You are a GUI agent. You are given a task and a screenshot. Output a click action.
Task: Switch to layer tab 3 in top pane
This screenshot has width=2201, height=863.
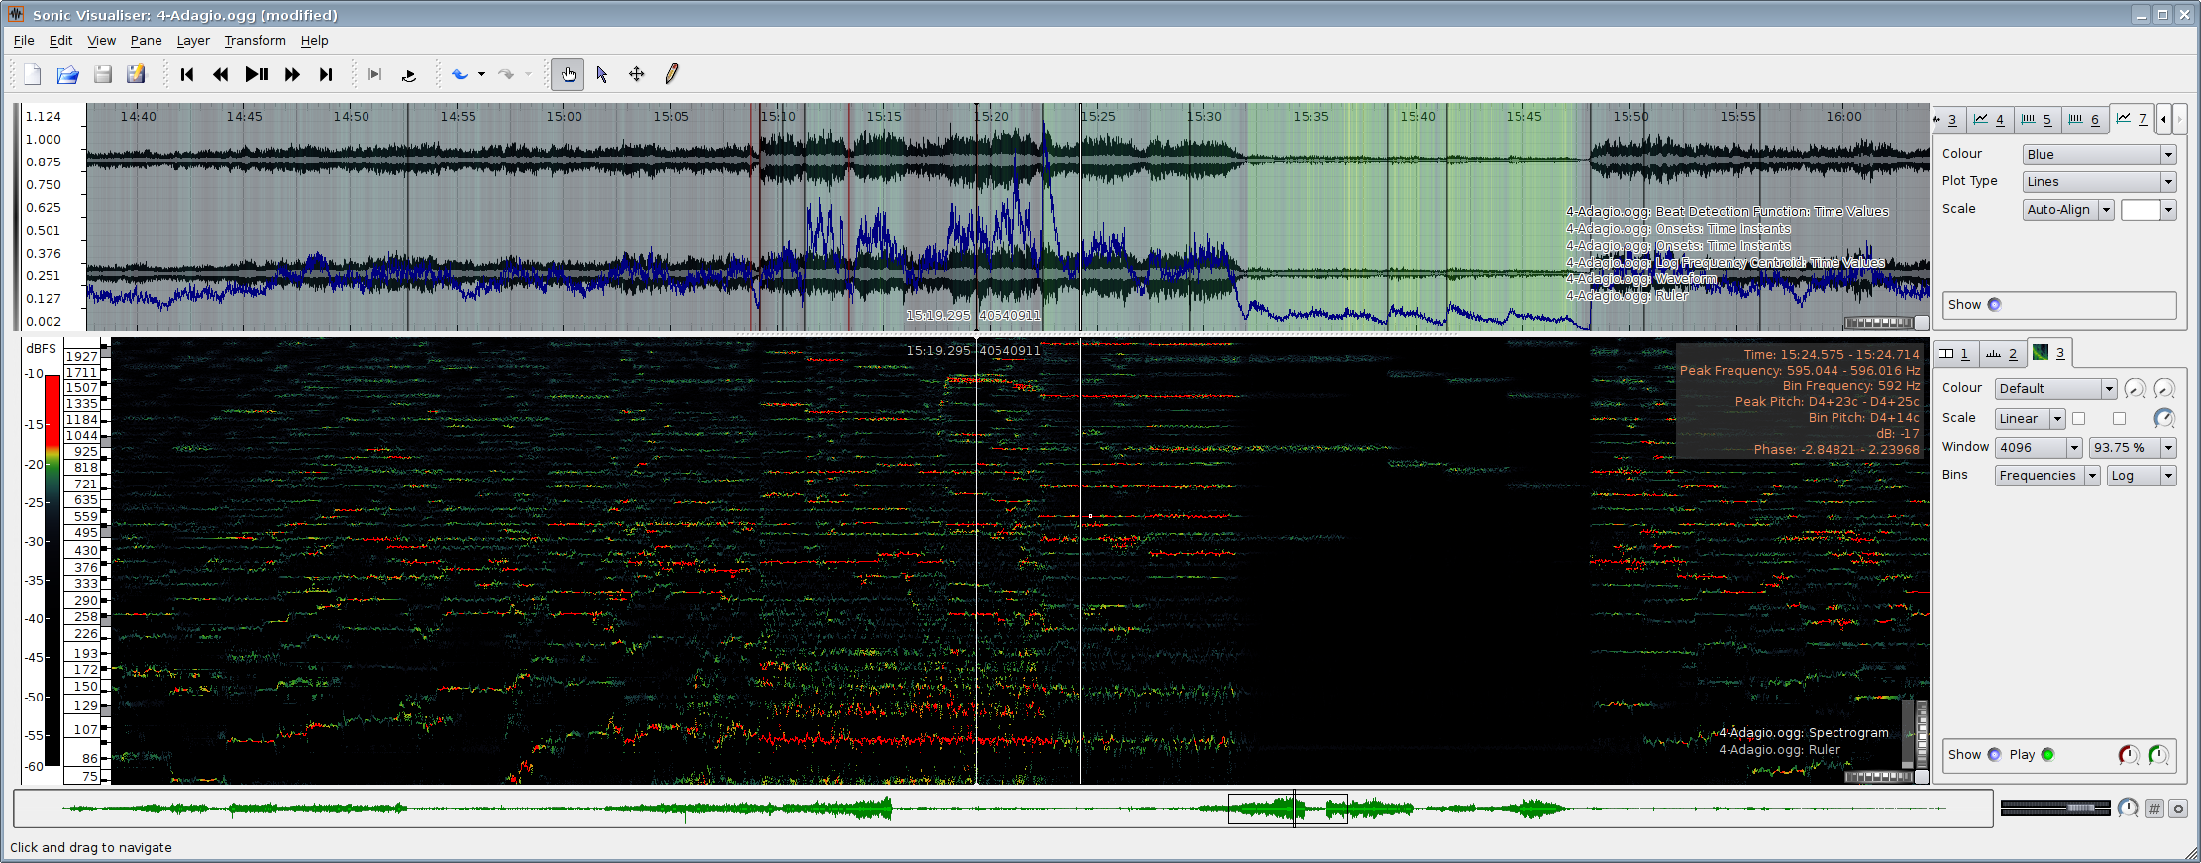tap(1947, 120)
